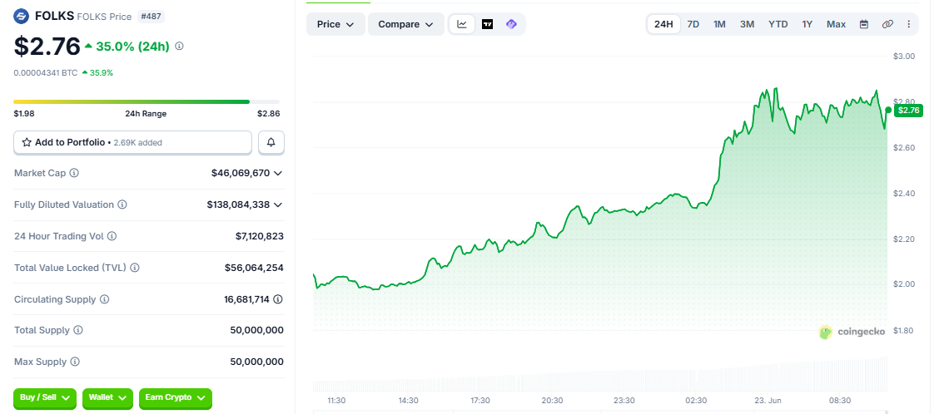The image size is (934, 414).
Task: Open the chart more options menu
Action: pos(908,24)
